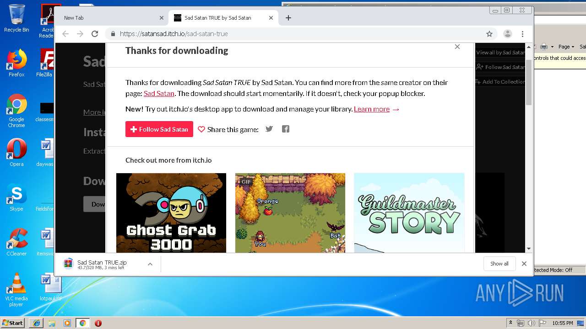Open Chrome's three-dot menu
Viewport: 586px width, 329px height.
[522, 34]
